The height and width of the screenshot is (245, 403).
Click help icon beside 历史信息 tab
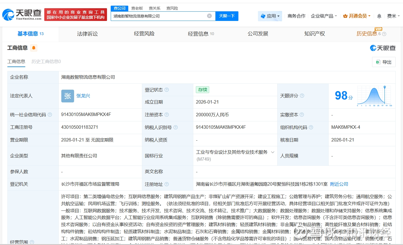pyautogui.click(x=384, y=34)
